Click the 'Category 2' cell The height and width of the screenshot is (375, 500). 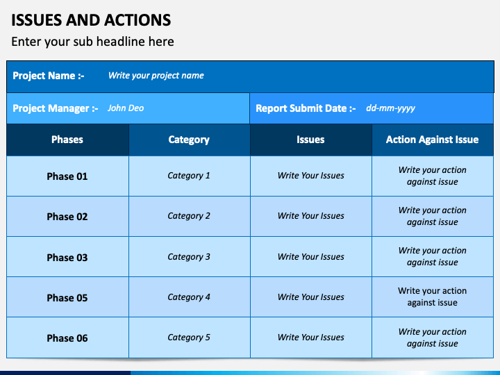[189, 216]
